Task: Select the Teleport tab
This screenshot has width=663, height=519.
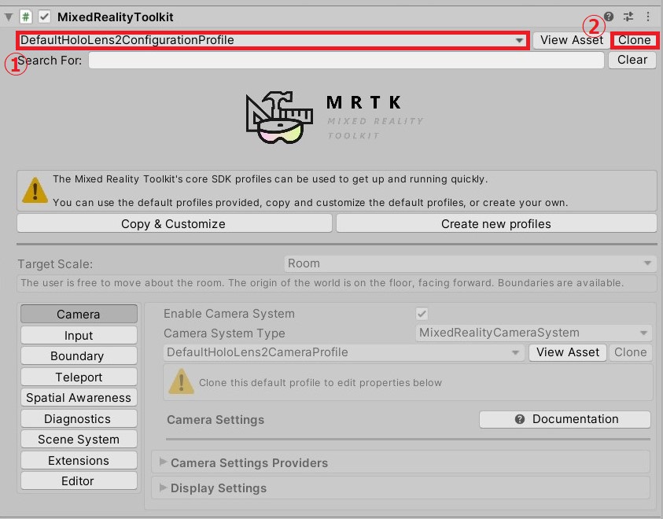Action: pyautogui.click(x=79, y=377)
